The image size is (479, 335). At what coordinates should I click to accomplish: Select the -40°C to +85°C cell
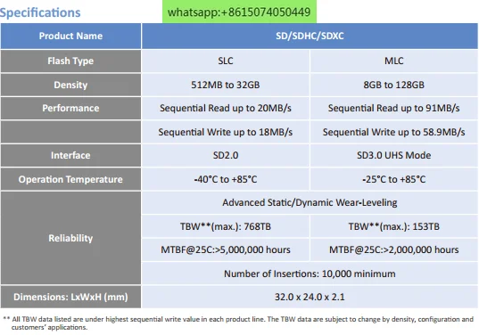(226, 179)
